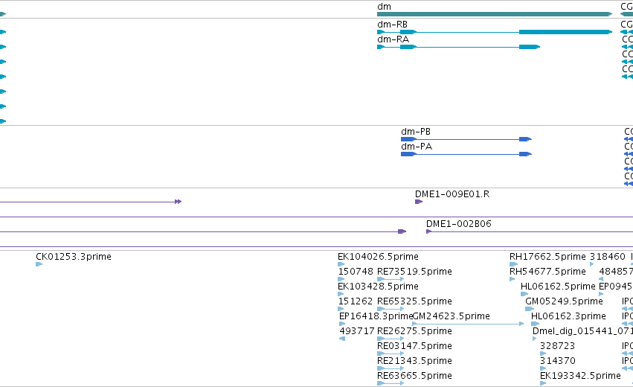Screen dimensions: 633x387
Task: Select the 493717 feature label
Action: click(x=357, y=331)
